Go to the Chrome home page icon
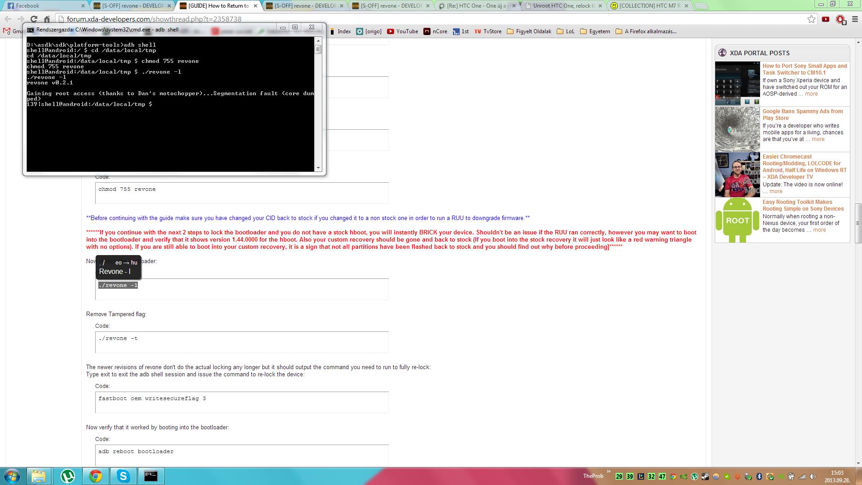 tap(47, 19)
